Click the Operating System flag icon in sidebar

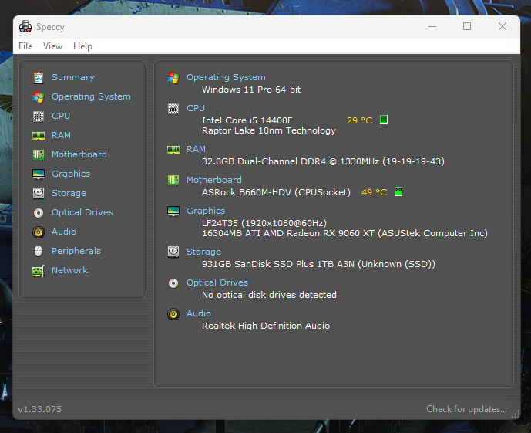pos(39,97)
